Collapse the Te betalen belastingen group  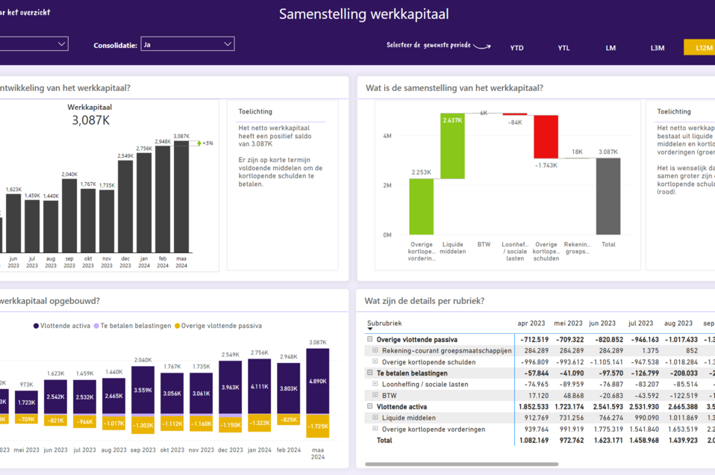point(369,373)
